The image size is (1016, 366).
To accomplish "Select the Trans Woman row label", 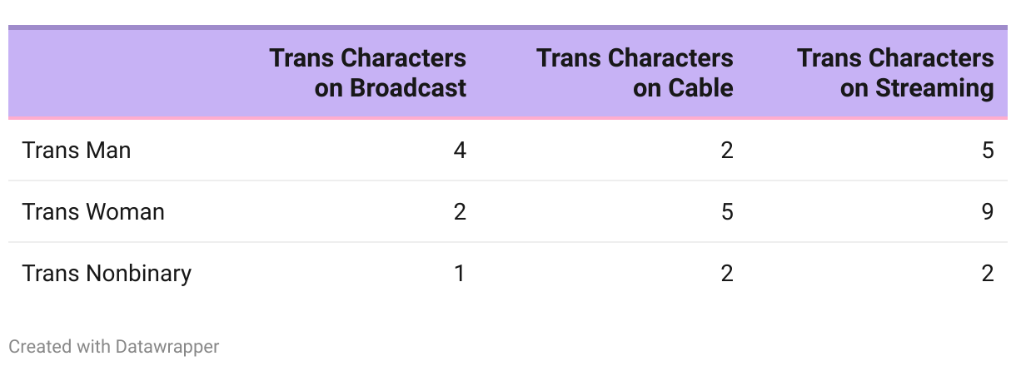I will (x=93, y=212).
